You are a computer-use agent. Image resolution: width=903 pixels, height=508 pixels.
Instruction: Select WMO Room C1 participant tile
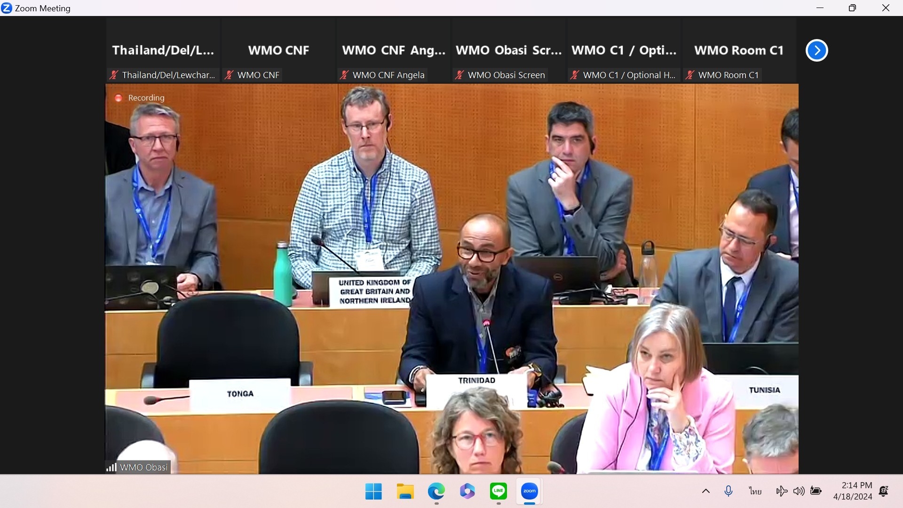coord(738,50)
